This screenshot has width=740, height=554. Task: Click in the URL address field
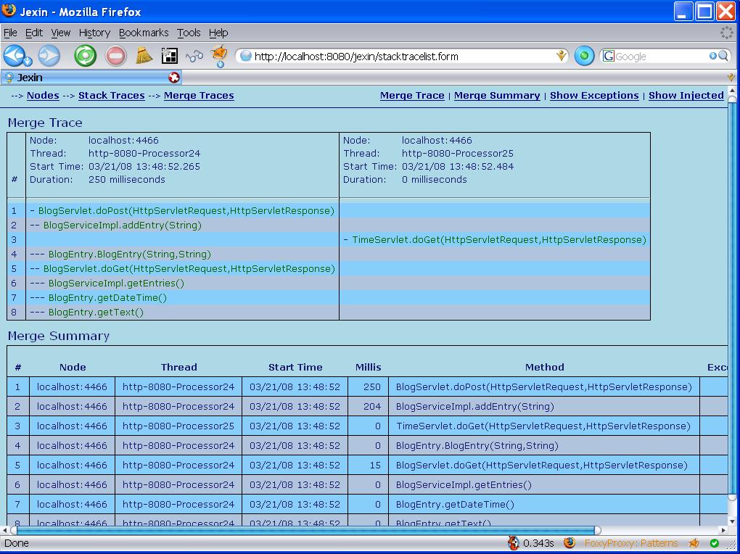pos(401,56)
